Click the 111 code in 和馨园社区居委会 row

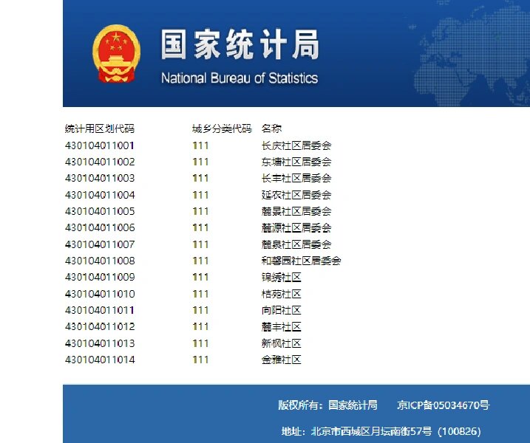(200, 261)
